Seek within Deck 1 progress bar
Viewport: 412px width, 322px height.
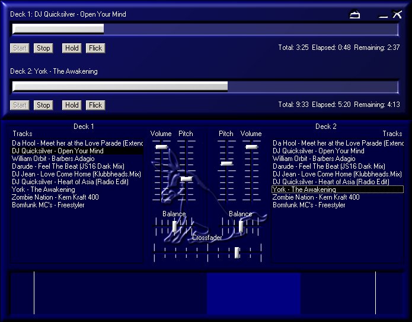(205, 29)
